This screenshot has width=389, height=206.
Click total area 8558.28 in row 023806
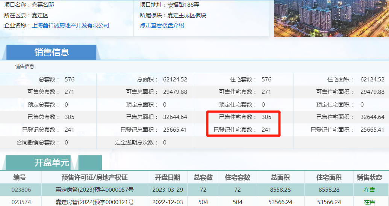click(x=280, y=190)
